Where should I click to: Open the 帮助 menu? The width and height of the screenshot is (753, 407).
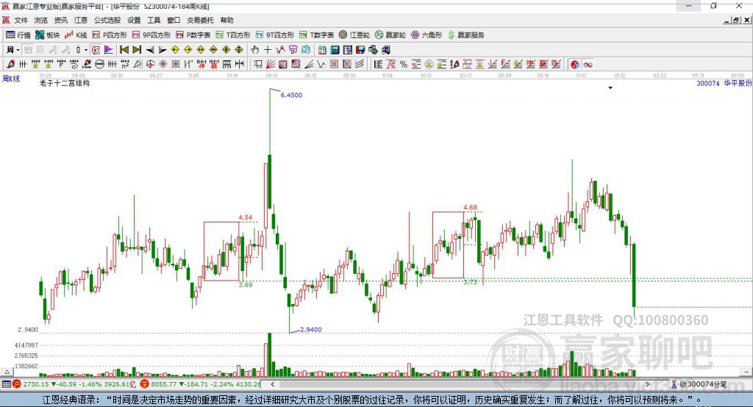point(226,20)
